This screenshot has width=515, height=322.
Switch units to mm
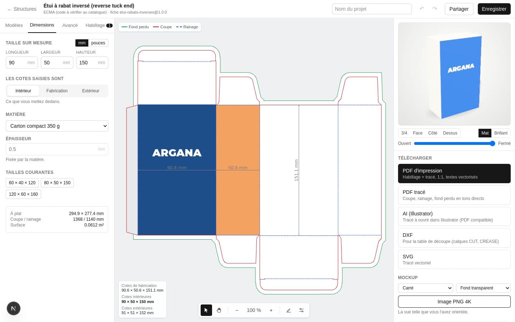point(82,43)
